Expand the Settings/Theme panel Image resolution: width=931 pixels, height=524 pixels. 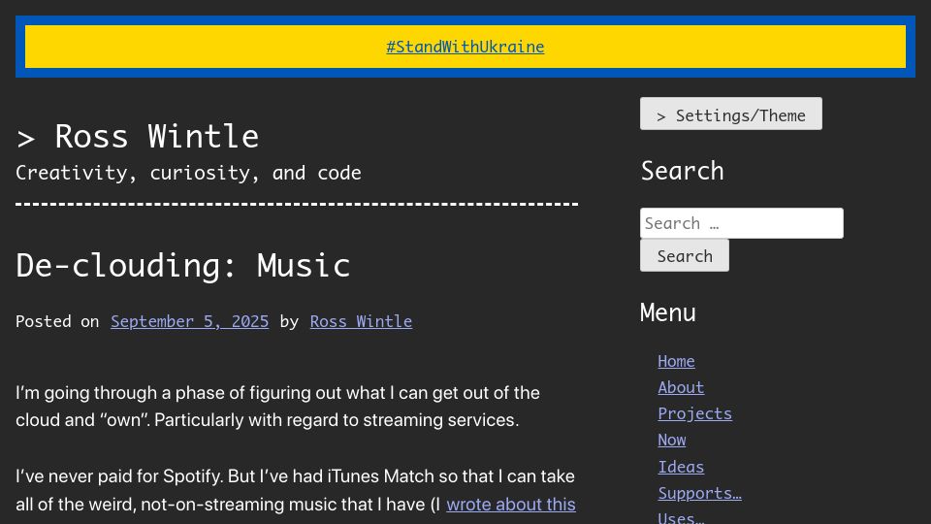pos(731,115)
